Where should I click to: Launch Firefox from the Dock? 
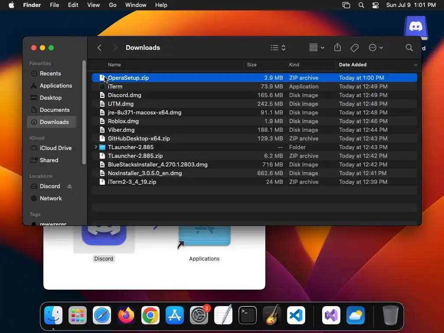tap(126, 315)
